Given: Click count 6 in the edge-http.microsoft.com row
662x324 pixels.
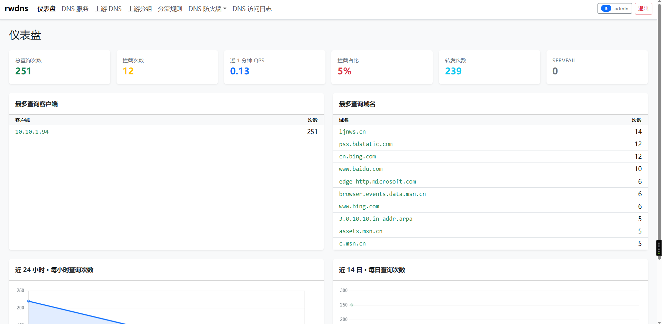Looking at the screenshot, I should click(640, 181).
